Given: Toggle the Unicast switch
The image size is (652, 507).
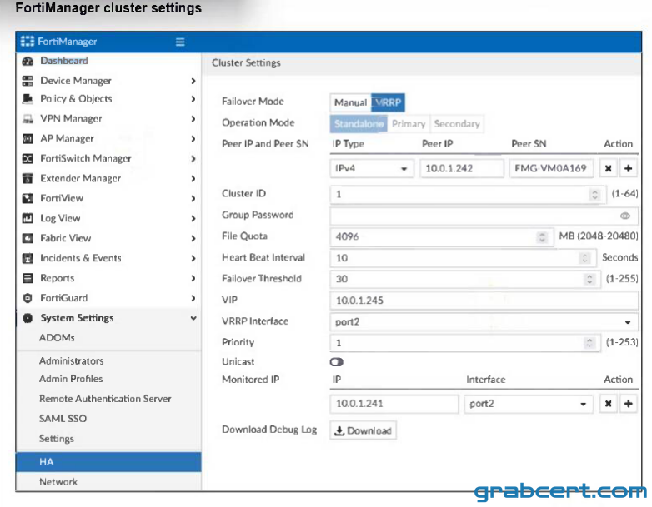Looking at the screenshot, I should (336, 362).
